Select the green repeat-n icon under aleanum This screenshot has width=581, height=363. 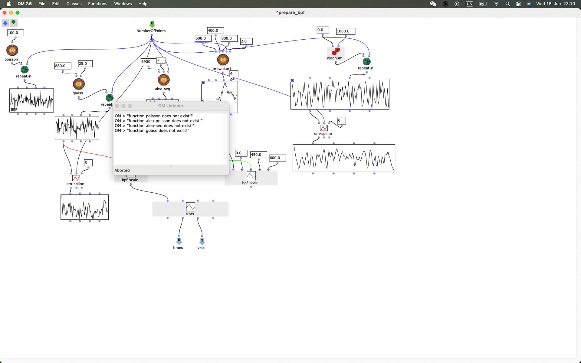pyautogui.click(x=366, y=62)
